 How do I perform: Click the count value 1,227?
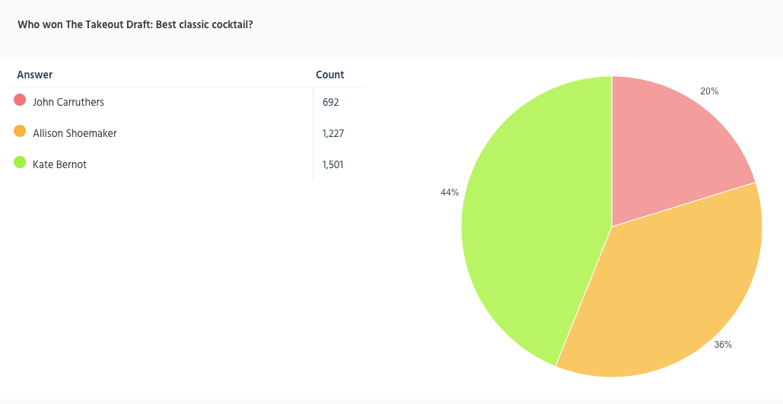point(334,133)
